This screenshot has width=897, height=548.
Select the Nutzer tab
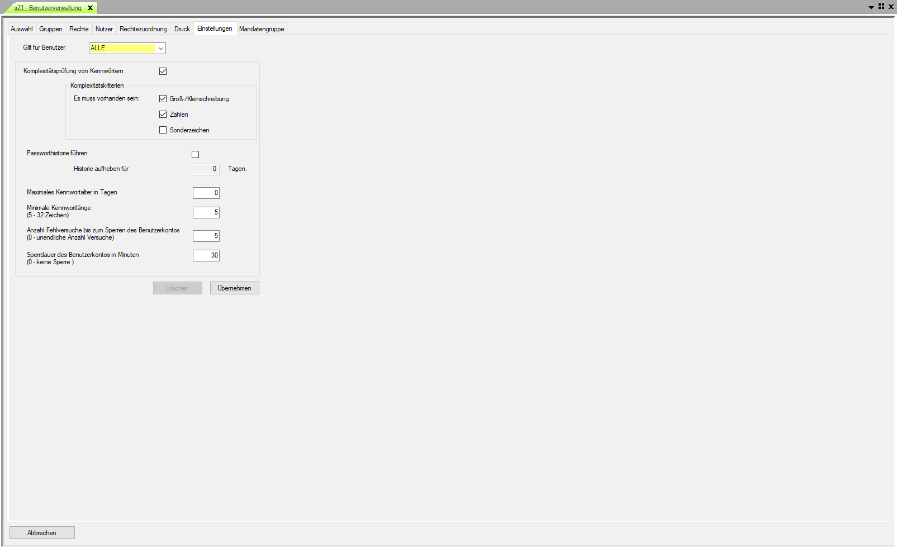pyautogui.click(x=104, y=29)
